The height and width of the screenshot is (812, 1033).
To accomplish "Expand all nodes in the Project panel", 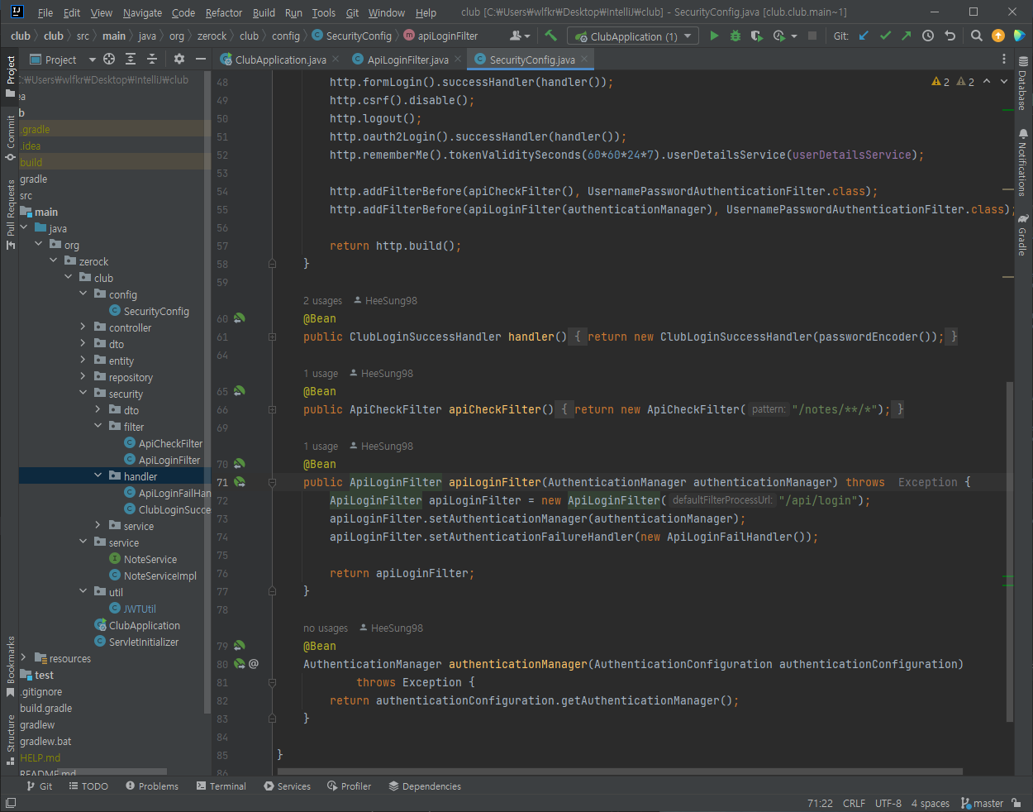I will 131,60.
